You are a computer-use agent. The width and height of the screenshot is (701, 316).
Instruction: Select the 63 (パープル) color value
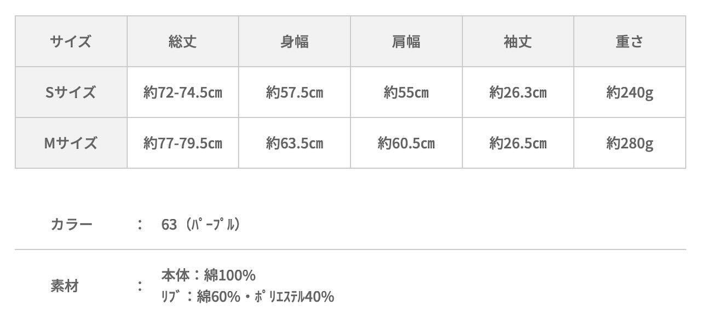(201, 224)
